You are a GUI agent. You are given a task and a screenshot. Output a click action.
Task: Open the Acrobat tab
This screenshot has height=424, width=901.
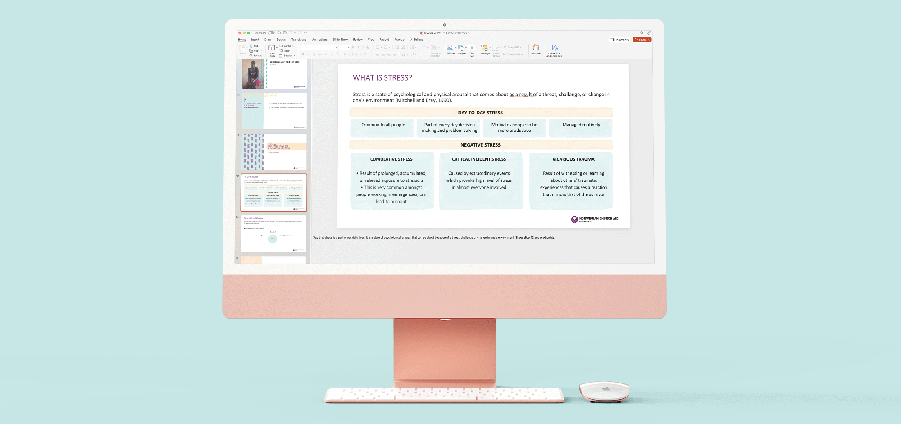tap(400, 40)
